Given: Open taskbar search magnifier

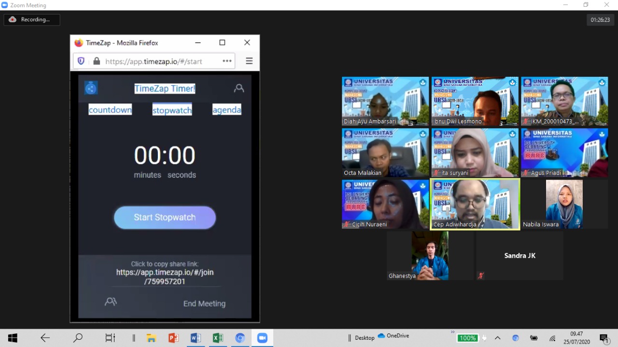Looking at the screenshot, I should (78, 338).
